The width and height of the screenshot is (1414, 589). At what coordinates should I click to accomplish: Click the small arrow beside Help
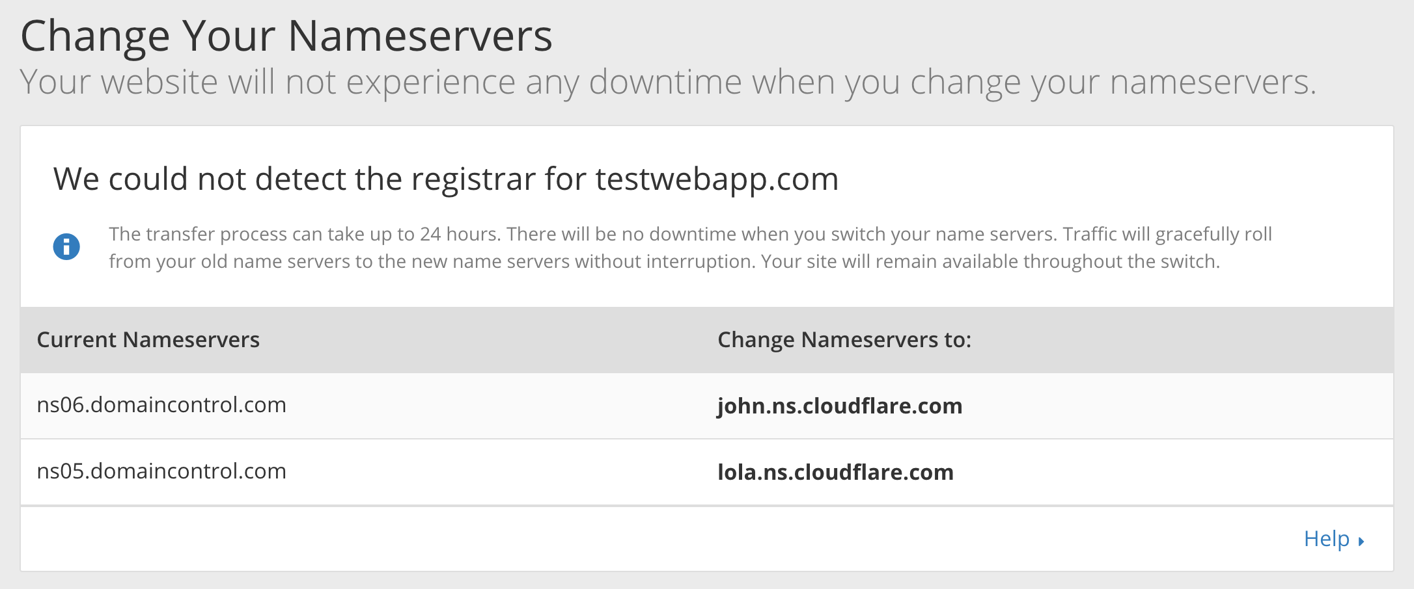pos(1361,541)
